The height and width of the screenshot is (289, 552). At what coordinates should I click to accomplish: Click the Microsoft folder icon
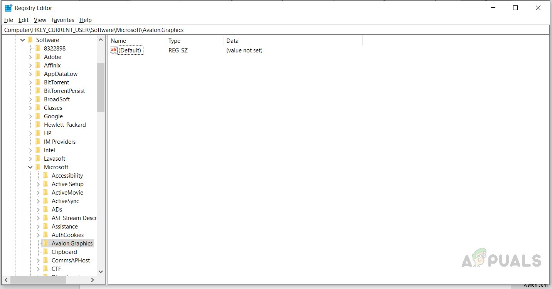38,167
